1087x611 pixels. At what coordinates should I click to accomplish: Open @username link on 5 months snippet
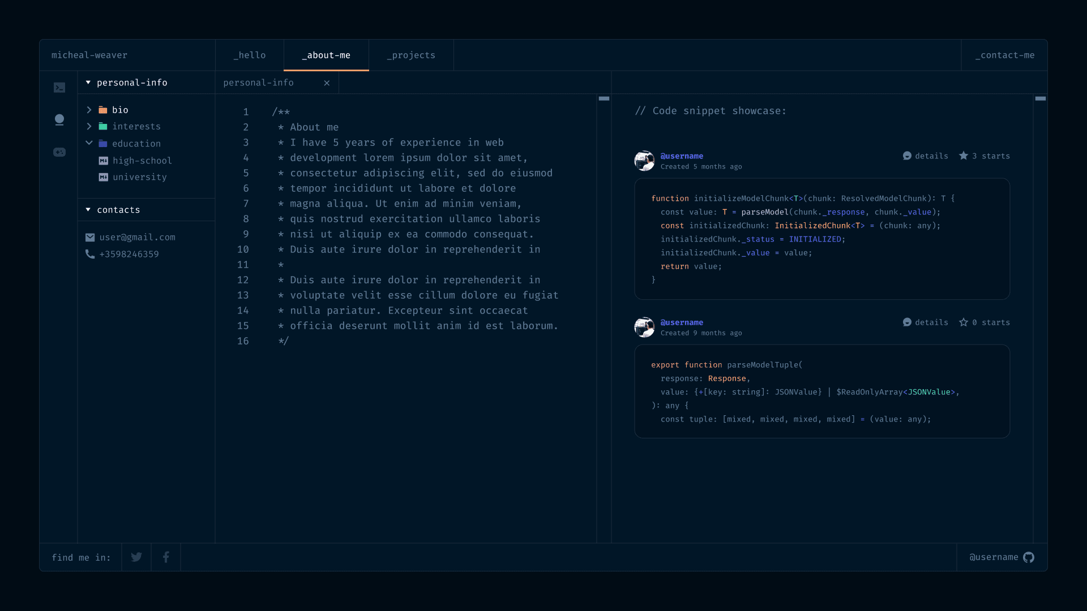coord(682,156)
